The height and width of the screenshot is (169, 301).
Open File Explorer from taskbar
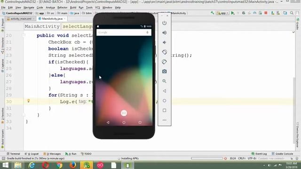[18, 165]
